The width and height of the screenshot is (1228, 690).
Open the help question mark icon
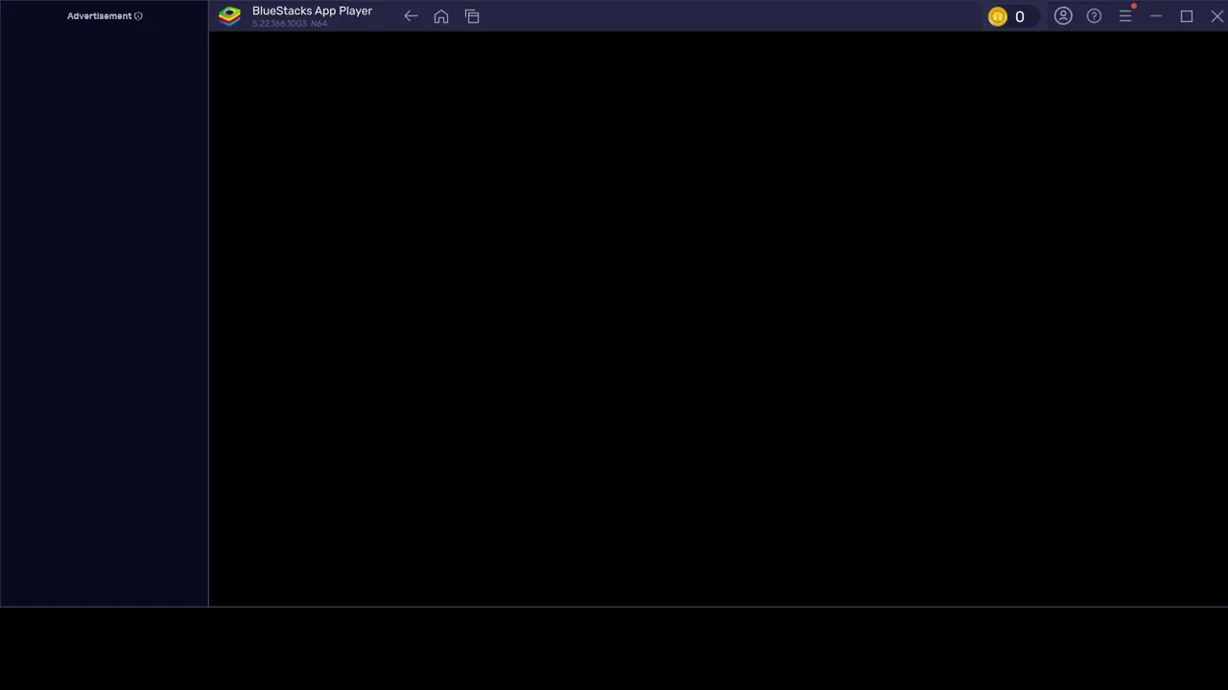point(1094,16)
